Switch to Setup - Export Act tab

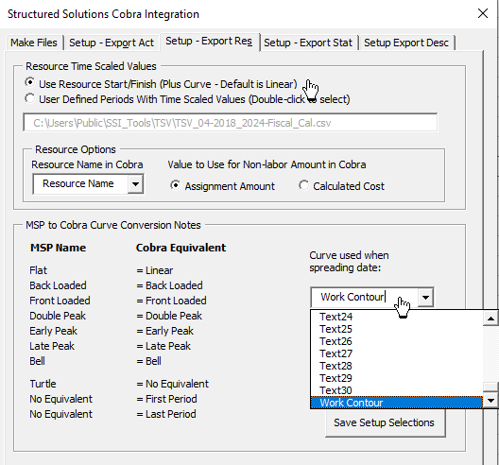(x=112, y=43)
